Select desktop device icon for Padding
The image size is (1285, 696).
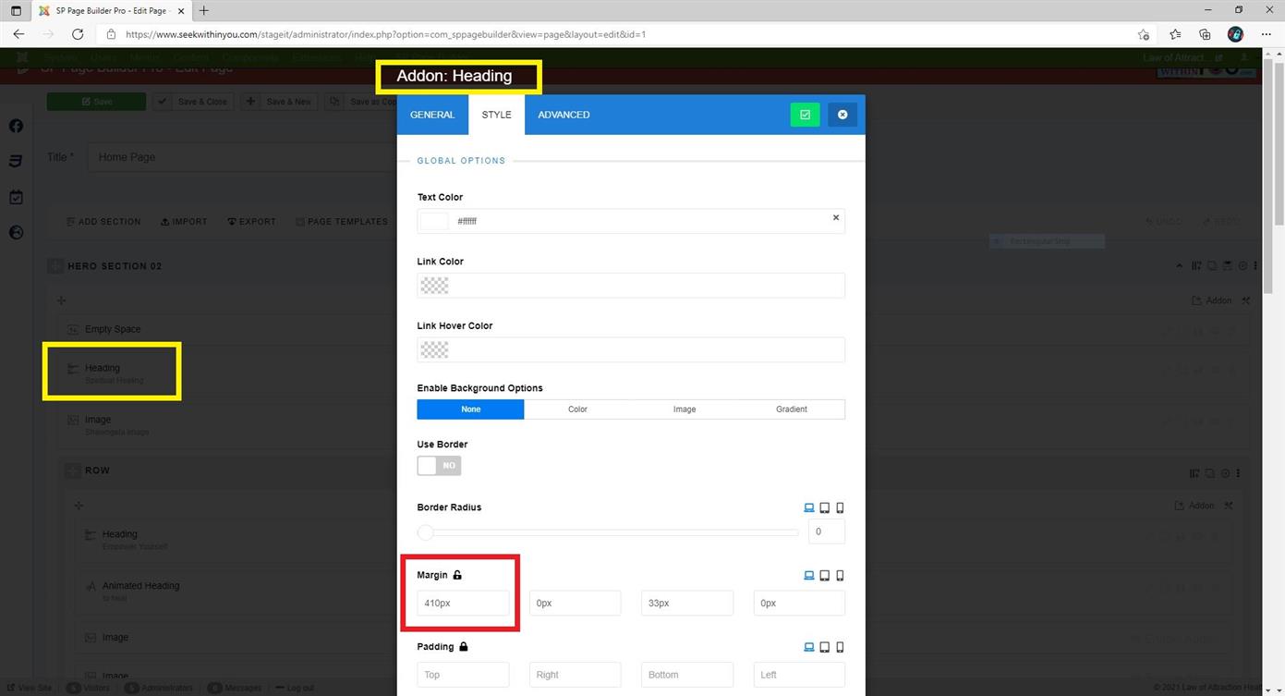click(x=809, y=647)
